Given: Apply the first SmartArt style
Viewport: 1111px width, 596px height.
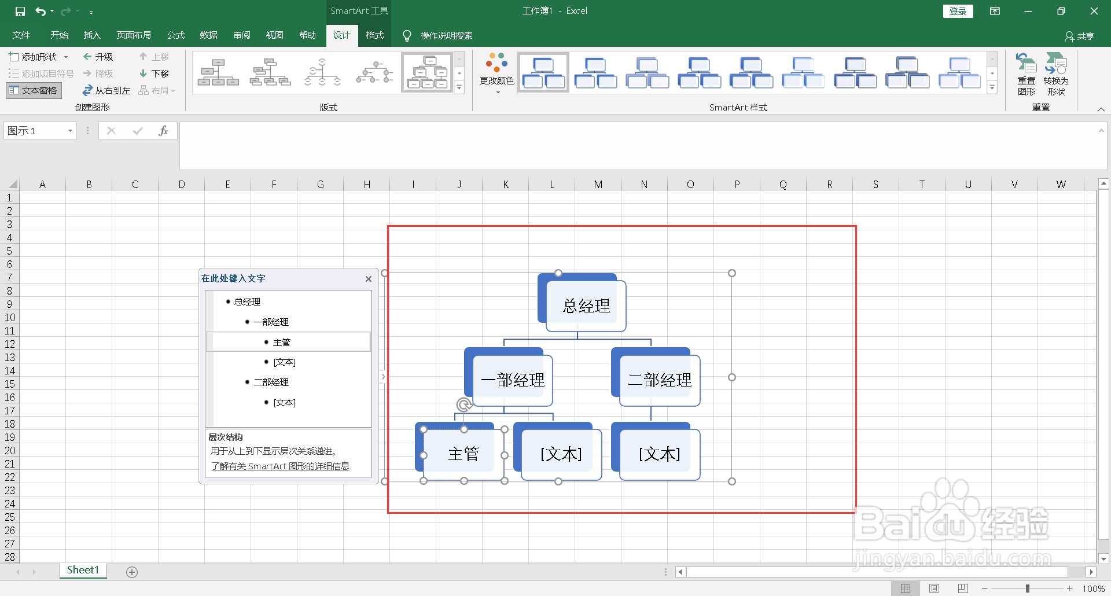Looking at the screenshot, I should coord(543,72).
